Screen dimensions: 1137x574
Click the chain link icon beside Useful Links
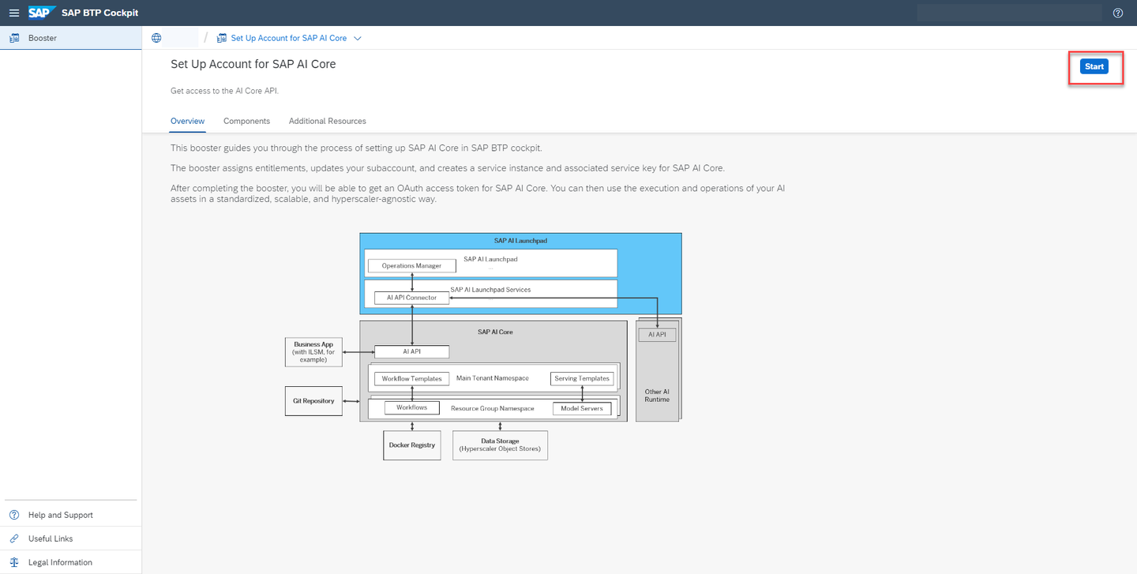(x=14, y=538)
